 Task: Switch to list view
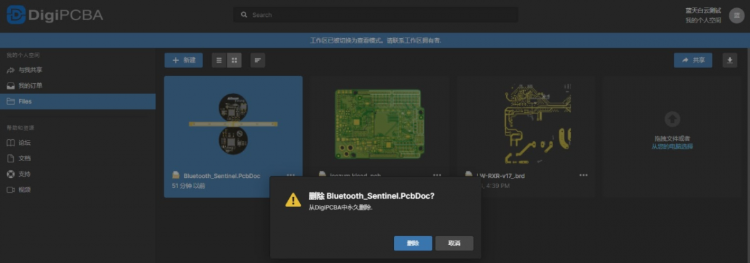(x=219, y=60)
